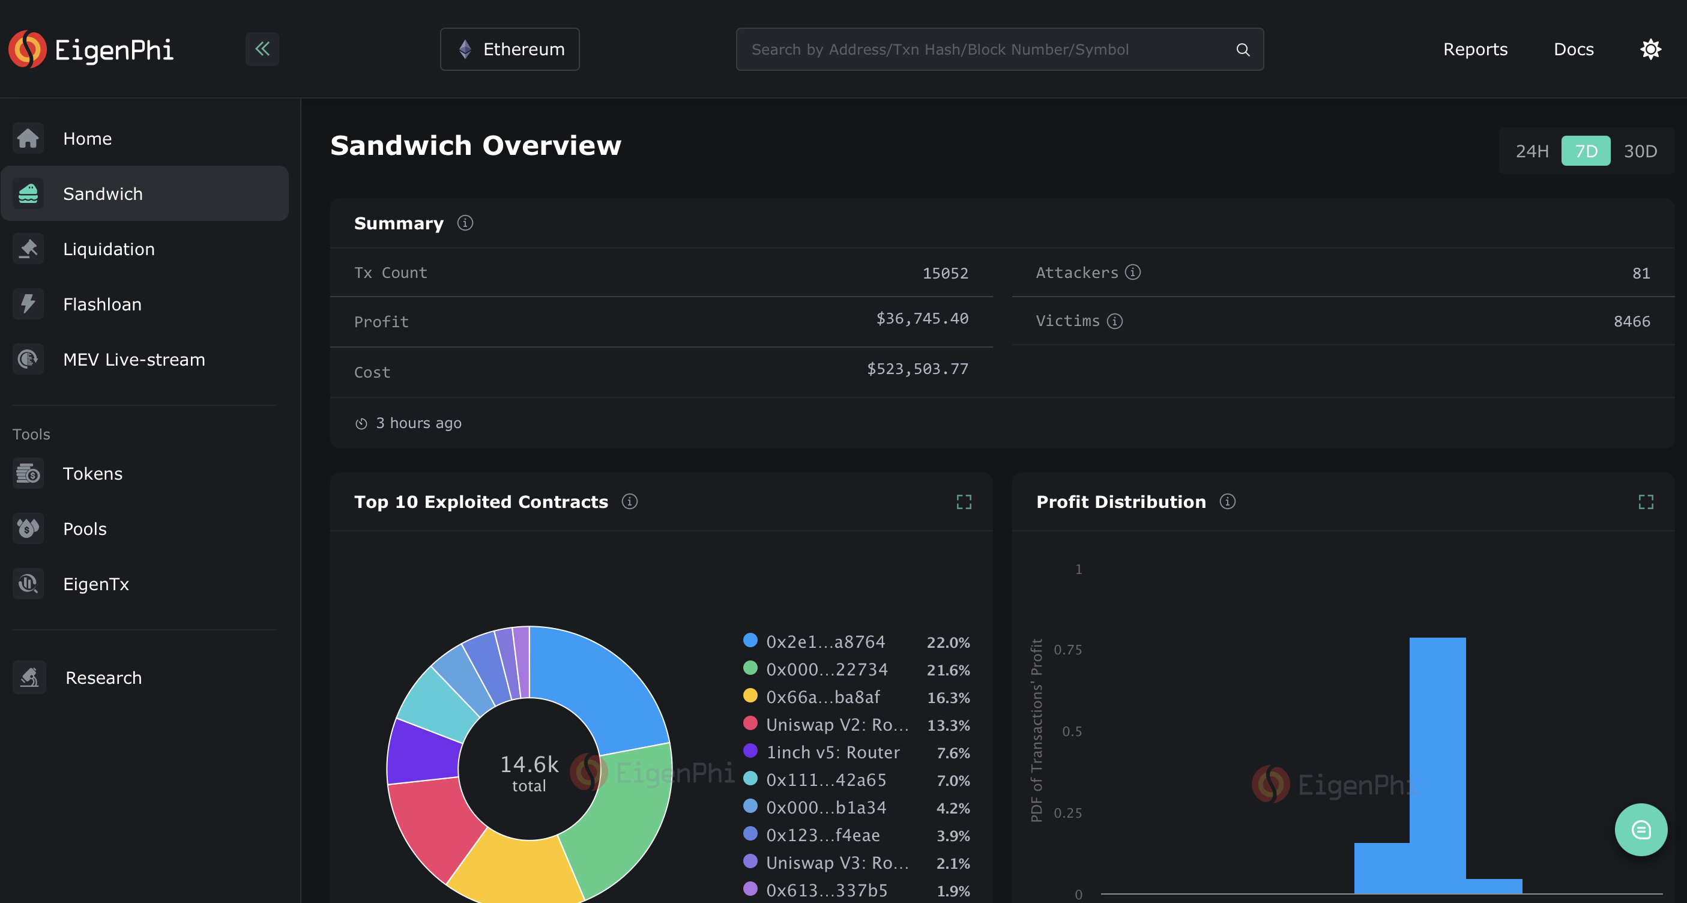Open the chat support bubble

pos(1641,830)
